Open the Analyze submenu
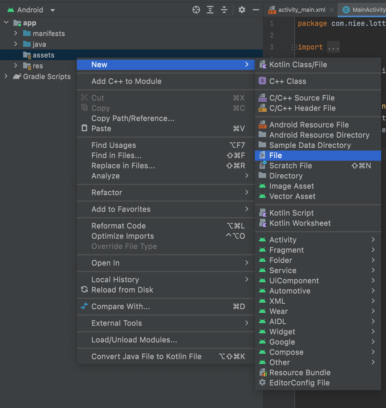386x408 pixels. (x=166, y=176)
